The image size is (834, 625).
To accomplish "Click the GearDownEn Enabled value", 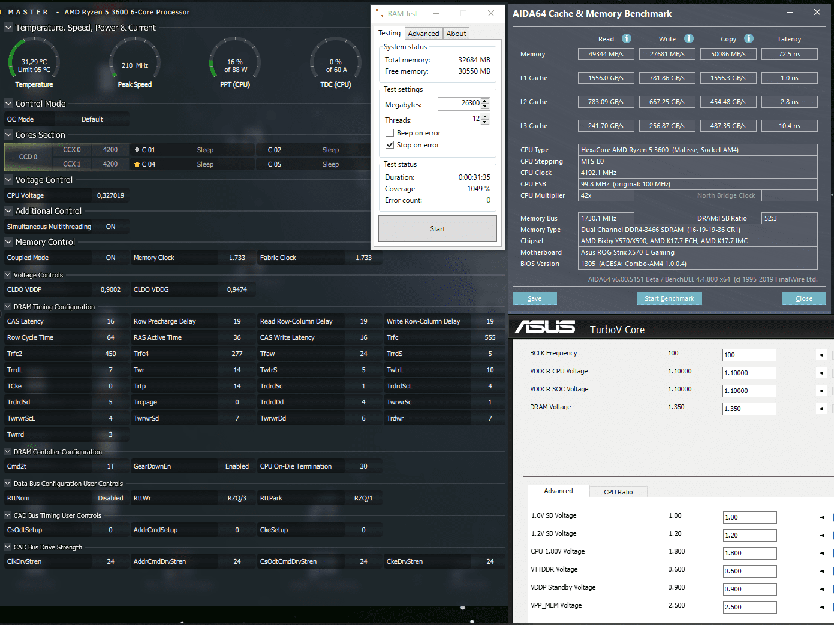I will 237,466.
